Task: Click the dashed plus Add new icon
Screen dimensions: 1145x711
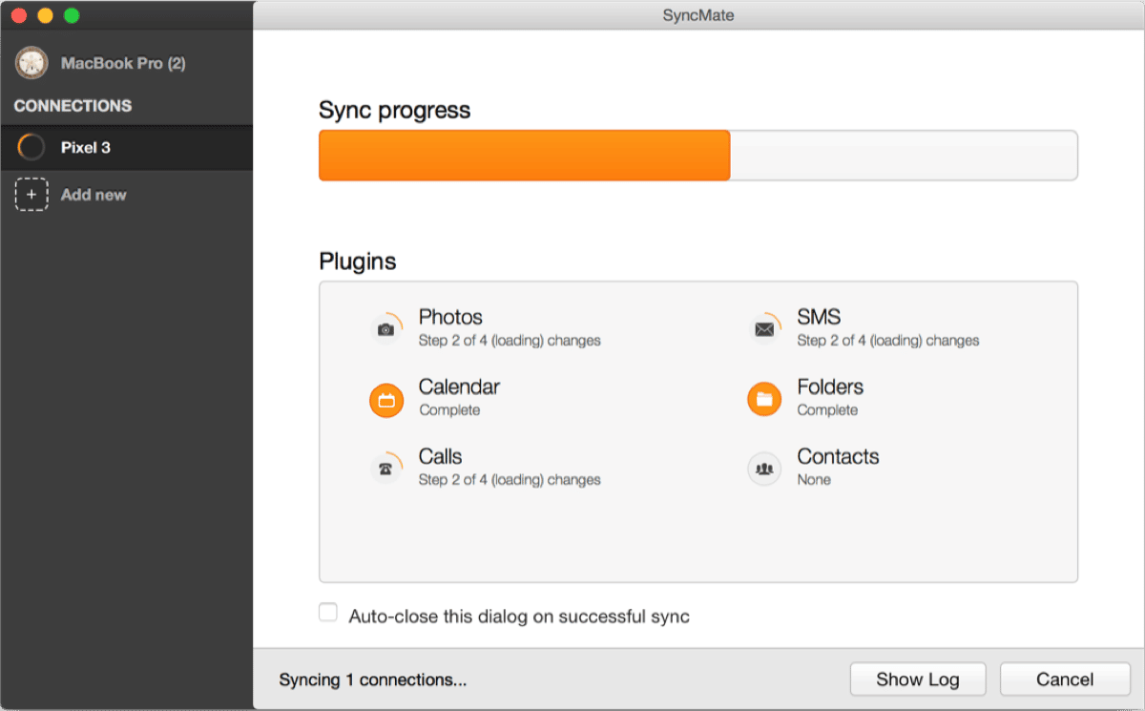Action: coord(31,195)
